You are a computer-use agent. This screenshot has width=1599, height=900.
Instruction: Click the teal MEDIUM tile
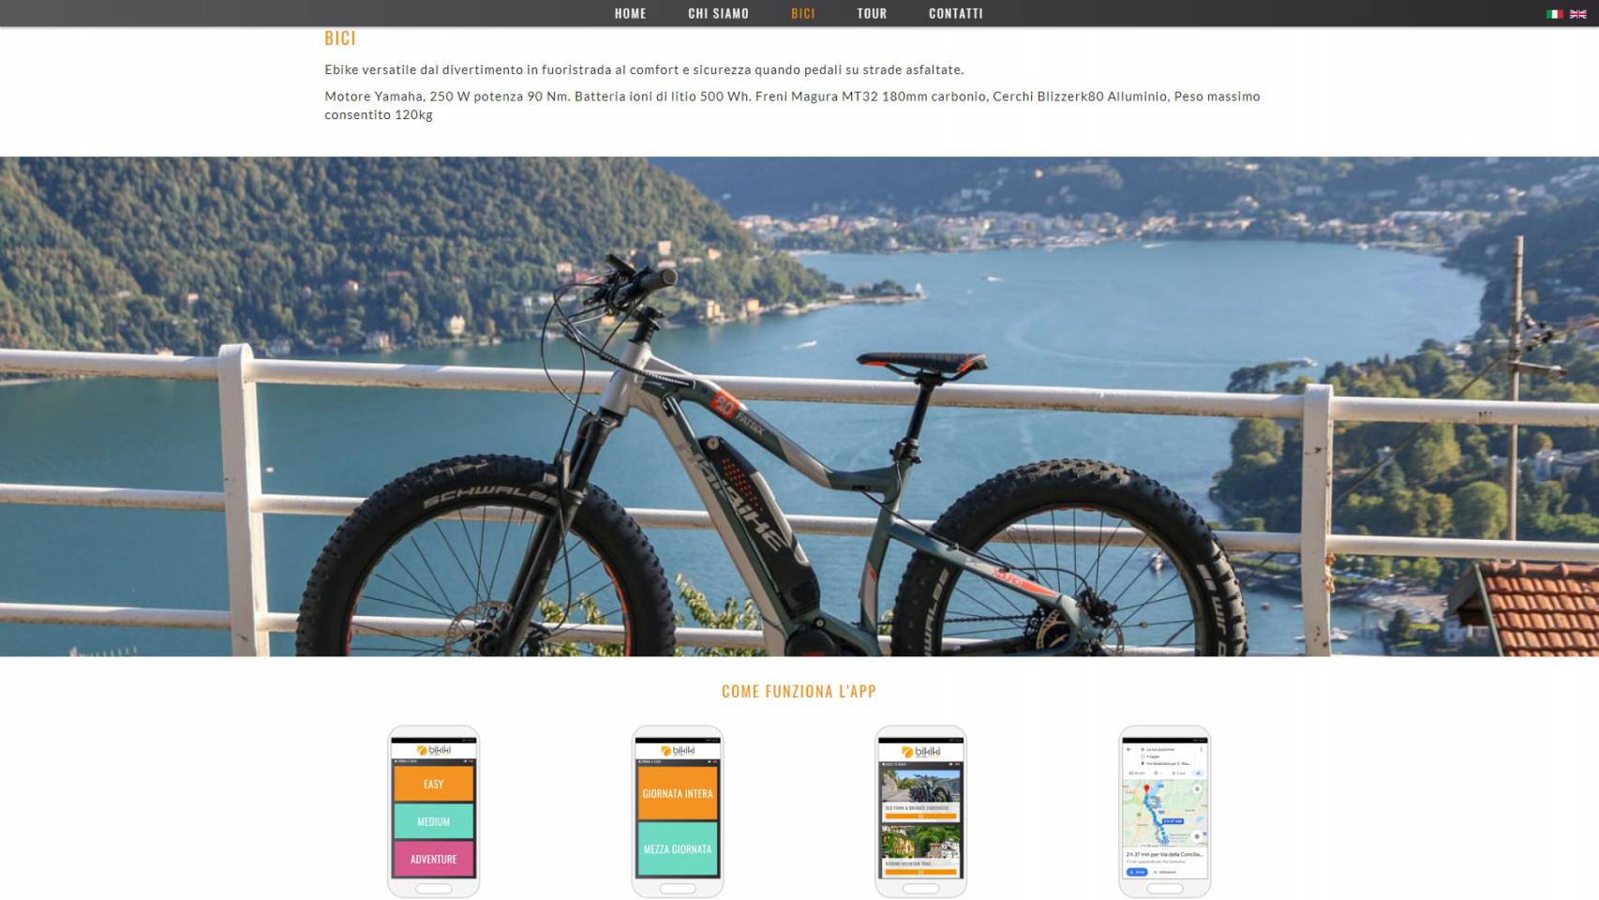pyautogui.click(x=434, y=821)
